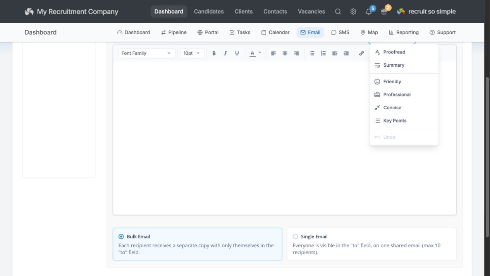Choose Proofread from the AI menu
Viewport: 490px width, 276px height.
click(x=404, y=52)
